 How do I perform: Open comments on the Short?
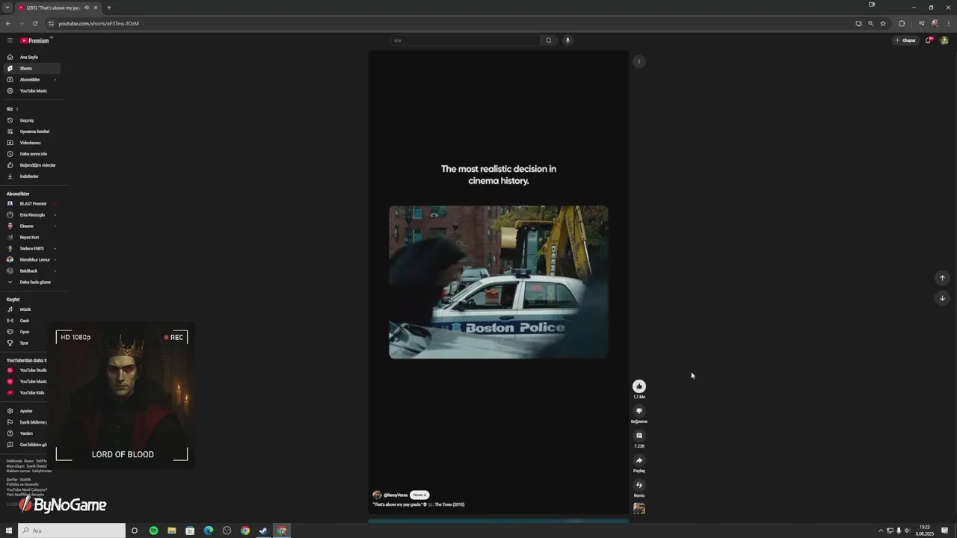coord(639,436)
